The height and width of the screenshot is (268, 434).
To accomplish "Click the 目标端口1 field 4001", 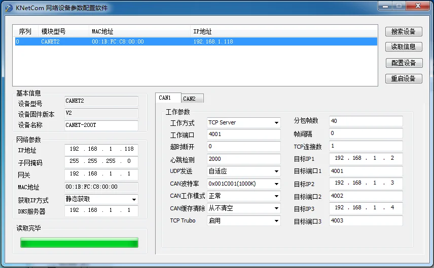I will 366,171.
